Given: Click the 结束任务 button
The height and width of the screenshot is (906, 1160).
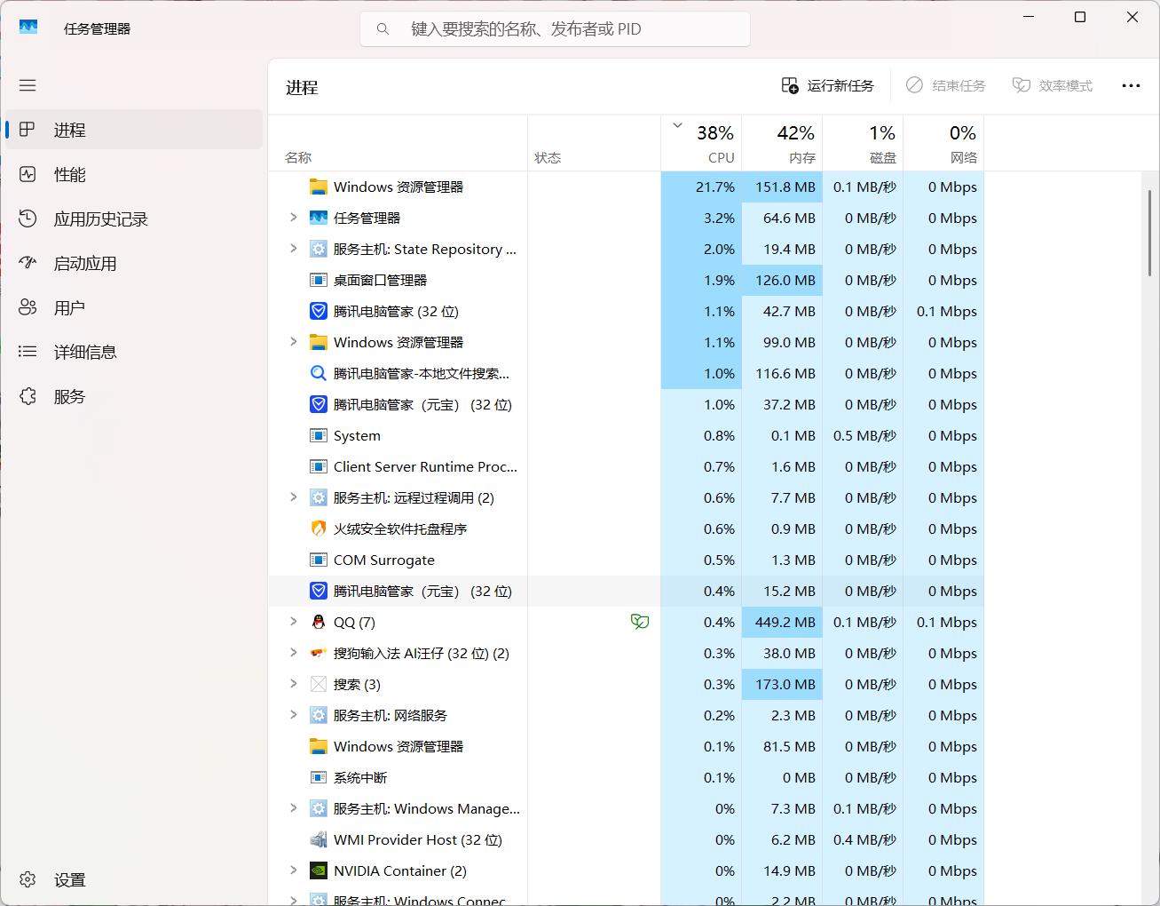Looking at the screenshot, I should coord(946,85).
